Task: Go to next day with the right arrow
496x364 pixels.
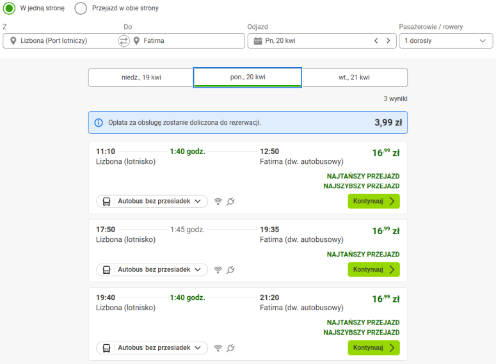Action: 388,41
